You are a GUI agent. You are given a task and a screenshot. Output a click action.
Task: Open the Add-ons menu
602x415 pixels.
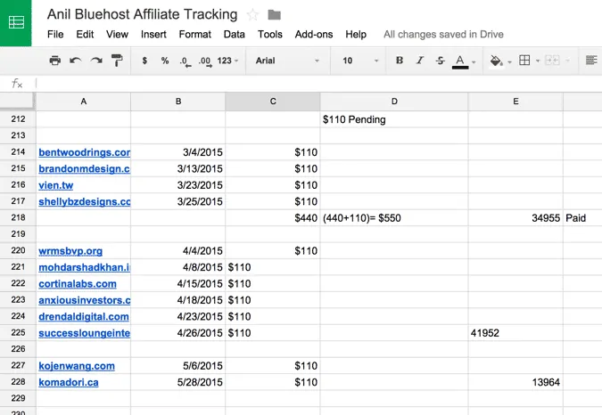click(x=314, y=35)
